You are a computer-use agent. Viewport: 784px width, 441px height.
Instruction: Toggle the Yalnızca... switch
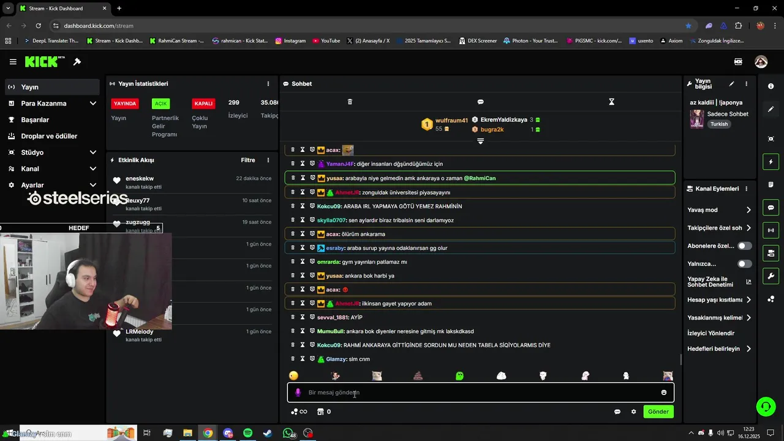point(745,264)
